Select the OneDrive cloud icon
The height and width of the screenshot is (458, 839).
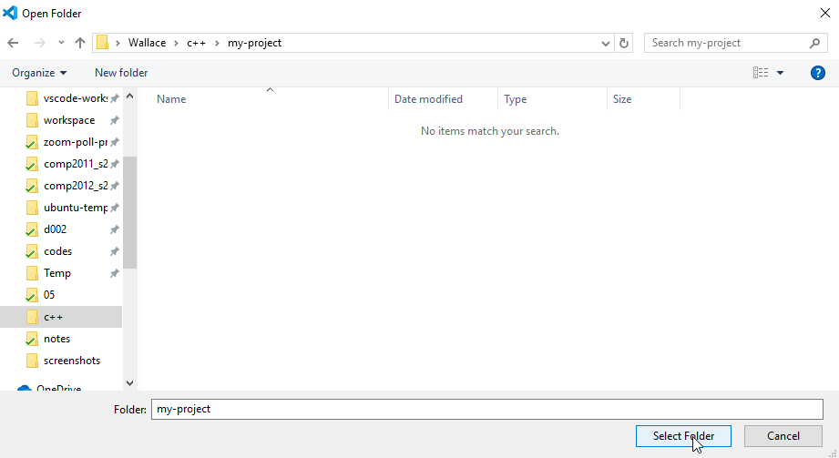[25, 389]
